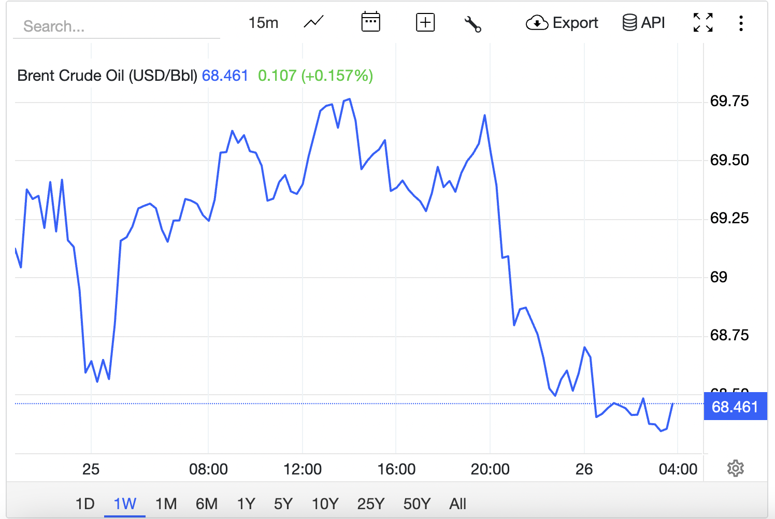Open chart settings gear icon

(x=735, y=468)
